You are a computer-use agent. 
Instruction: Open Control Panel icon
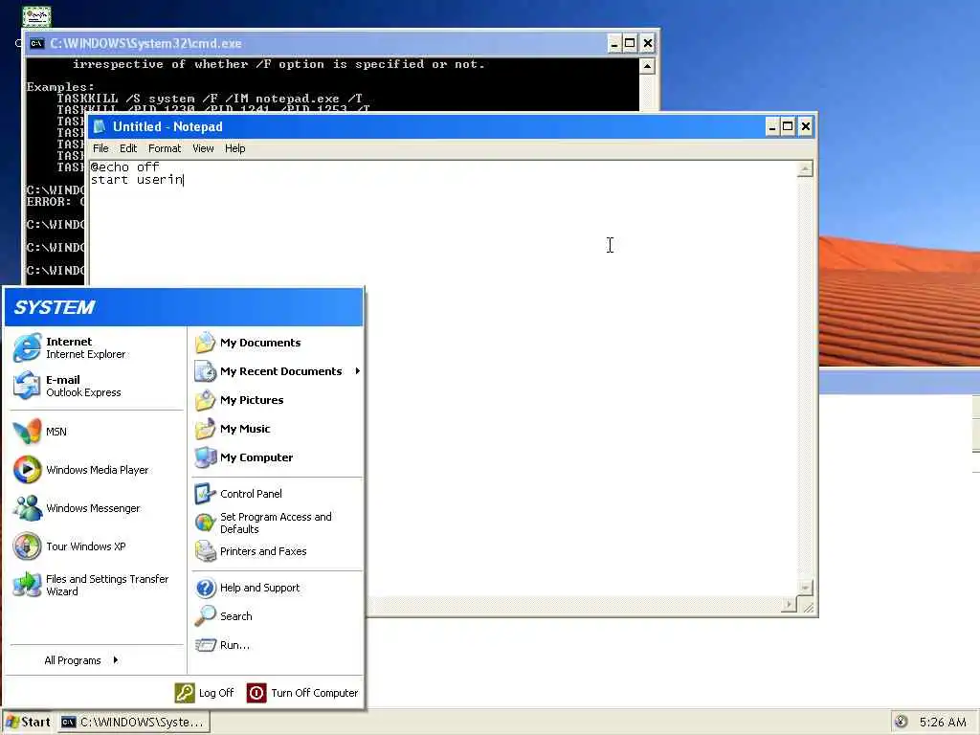pos(205,494)
